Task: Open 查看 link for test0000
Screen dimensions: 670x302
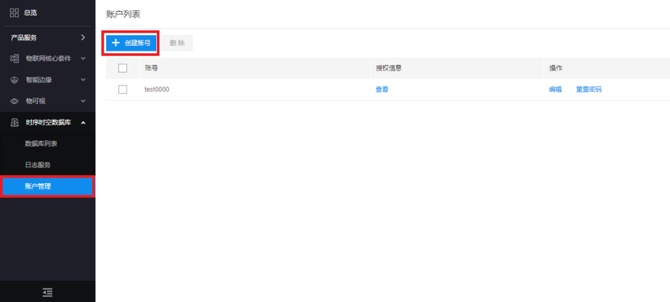Action: point(382,90)
